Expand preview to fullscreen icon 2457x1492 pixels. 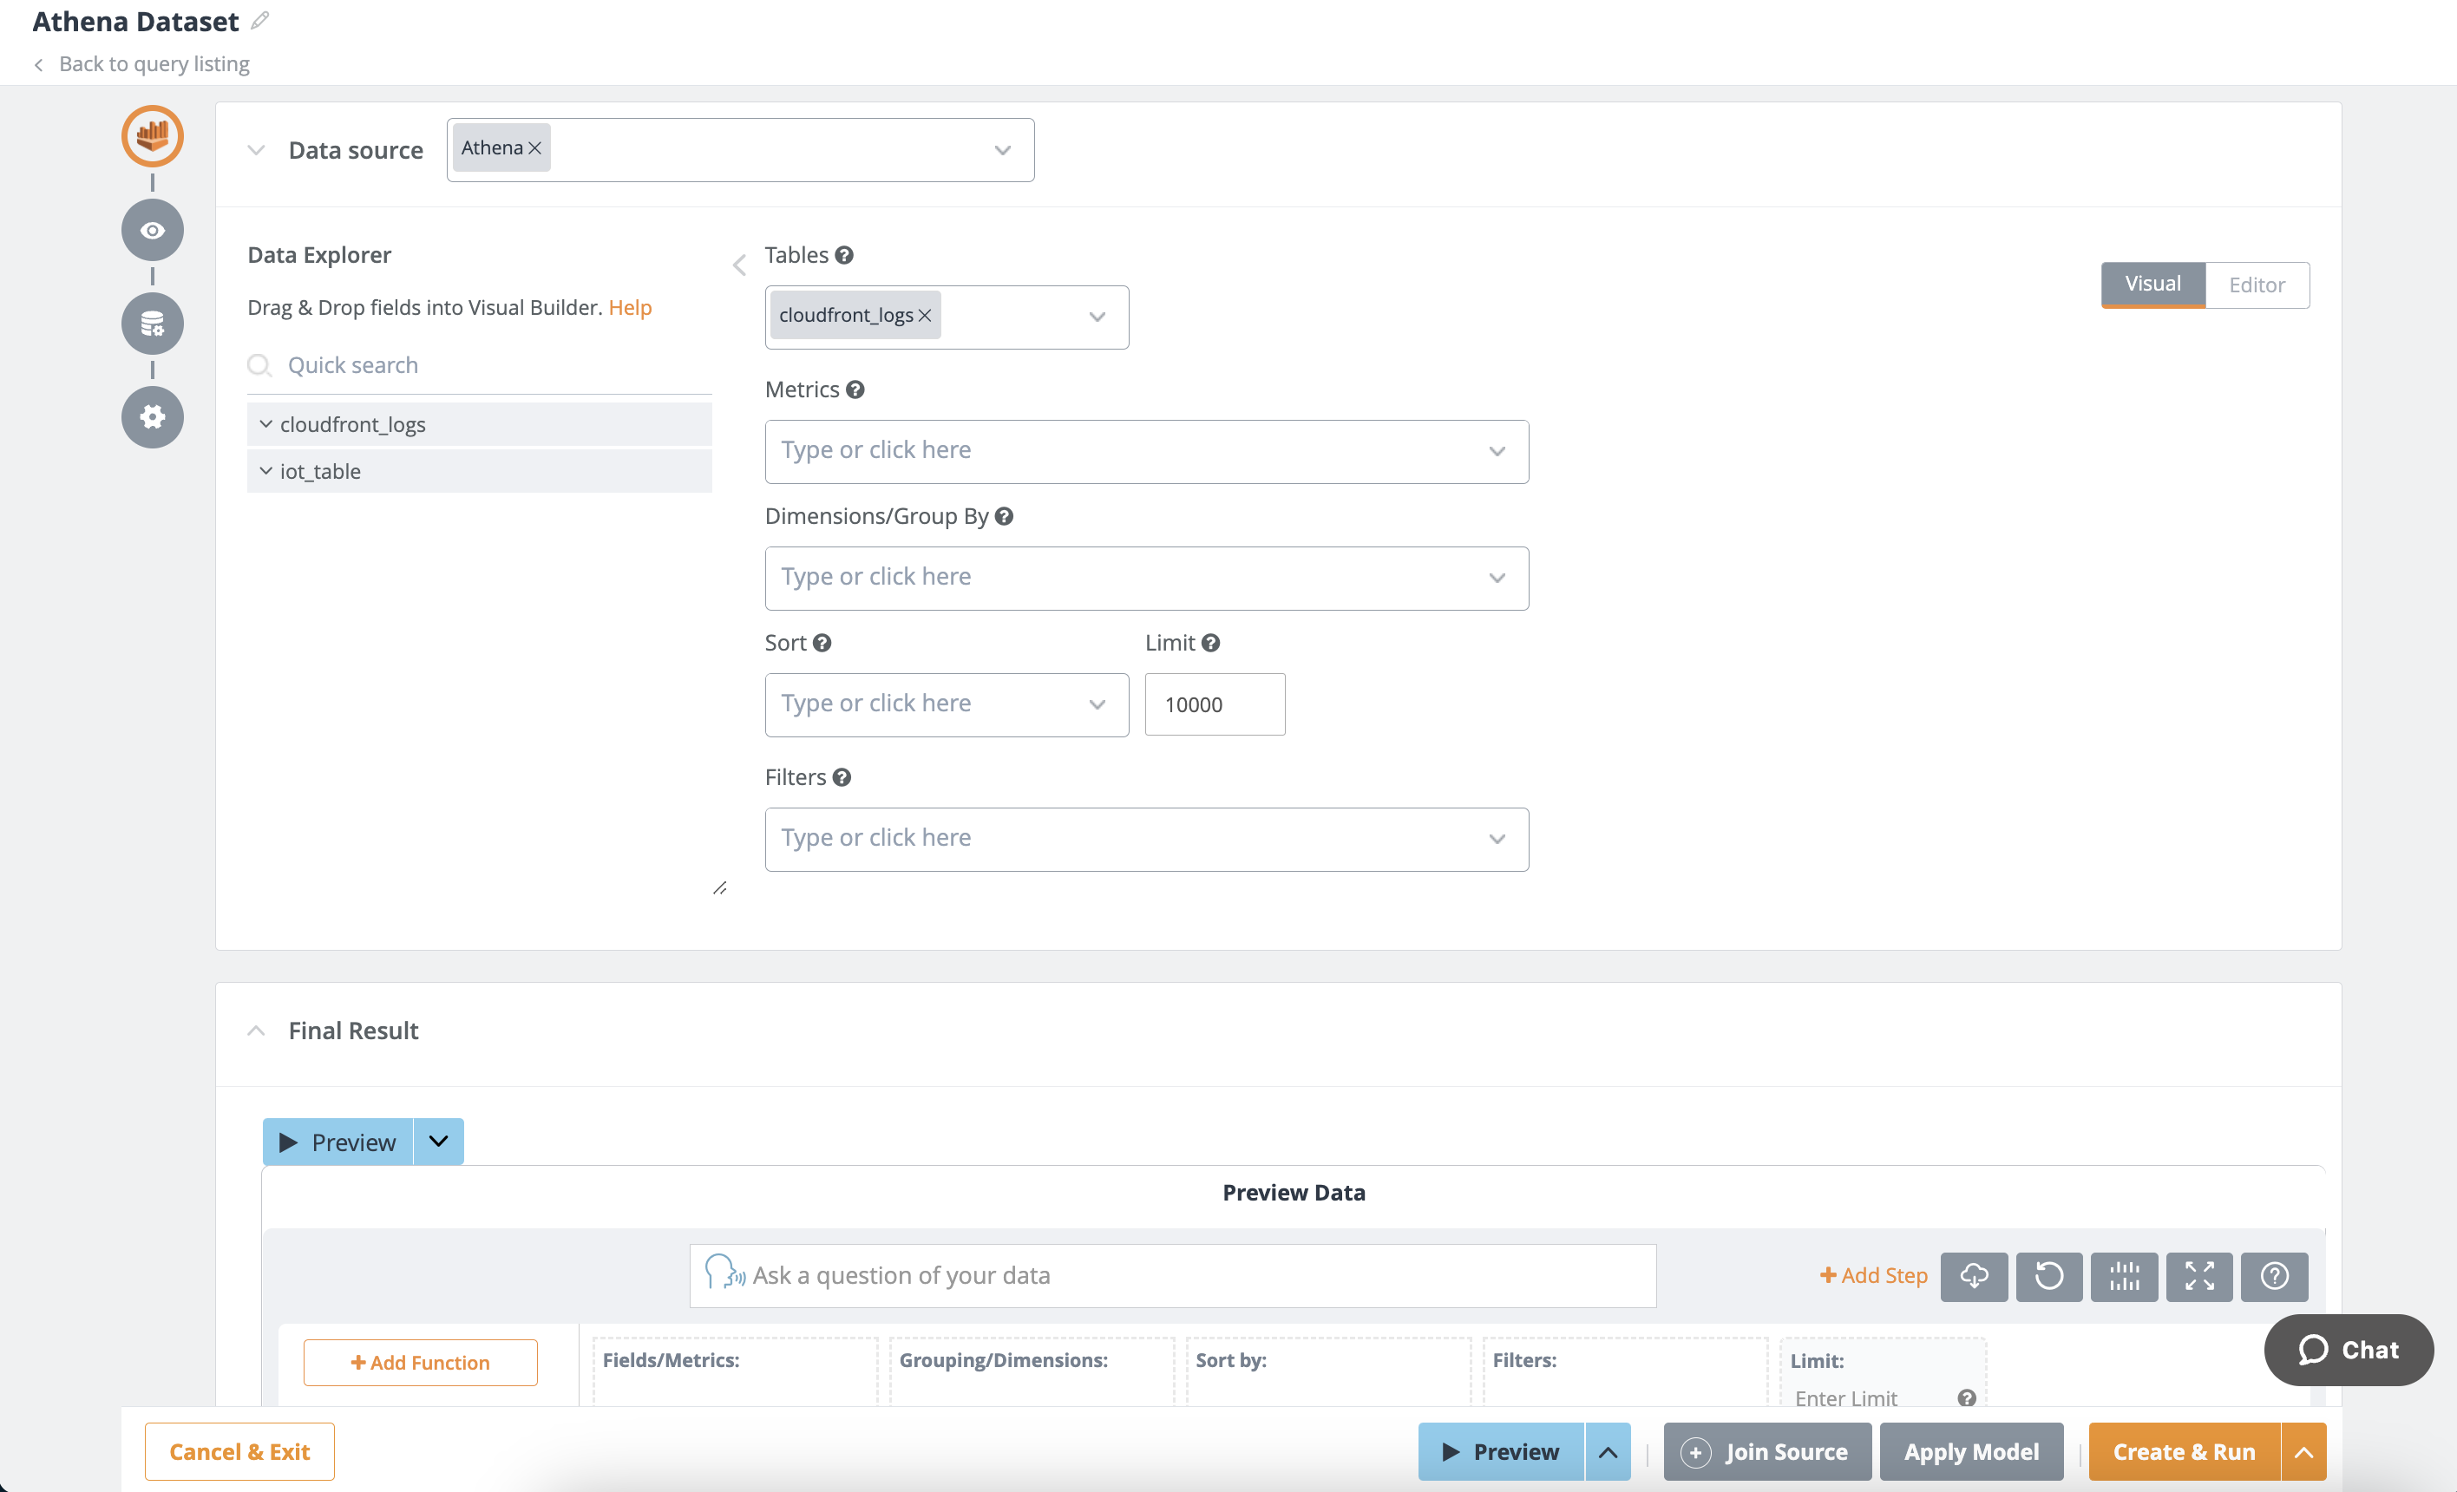coord(2198,1276)
